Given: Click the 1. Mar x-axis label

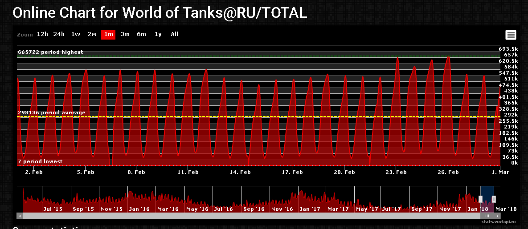Looking at the screenshot, I should click(x=500, y=172).
